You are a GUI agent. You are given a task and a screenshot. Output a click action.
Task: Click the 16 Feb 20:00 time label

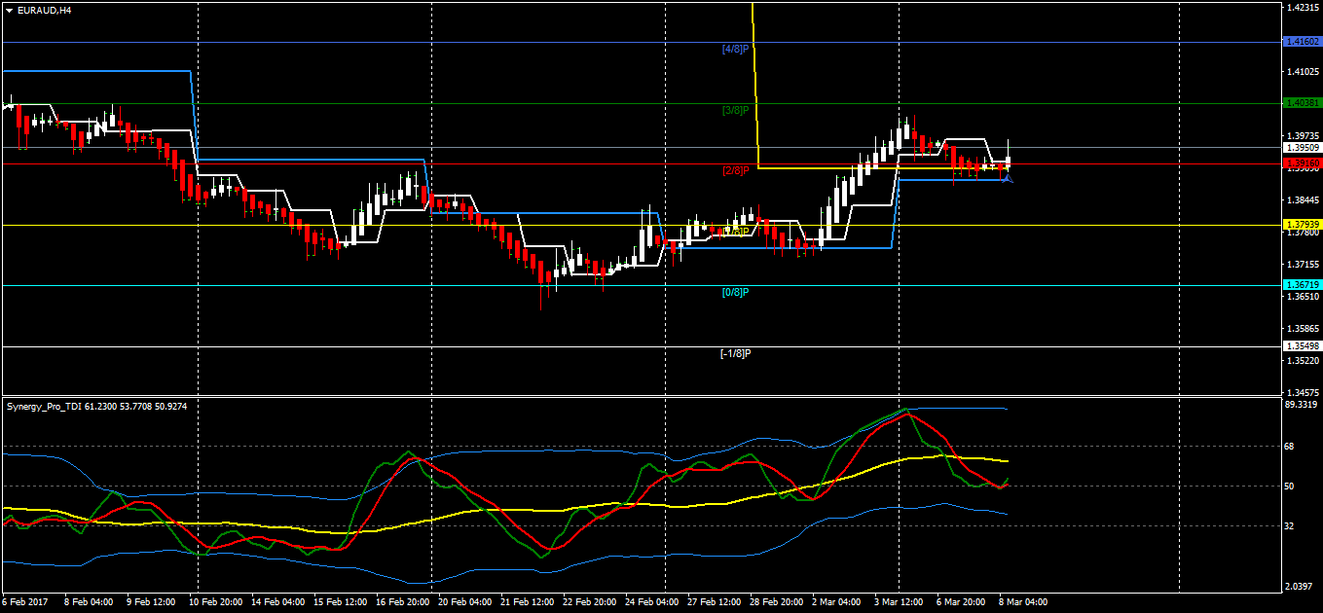coord(405,601)
